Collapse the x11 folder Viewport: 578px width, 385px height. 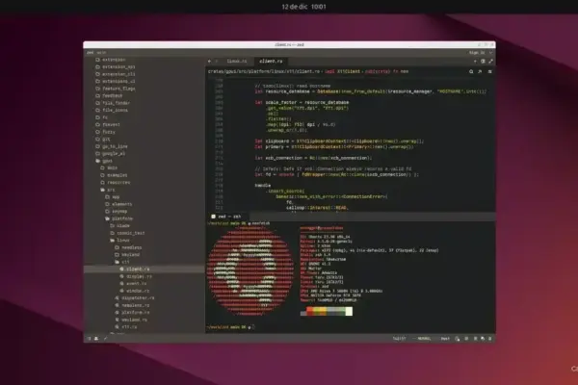click(x=122, y=262)
